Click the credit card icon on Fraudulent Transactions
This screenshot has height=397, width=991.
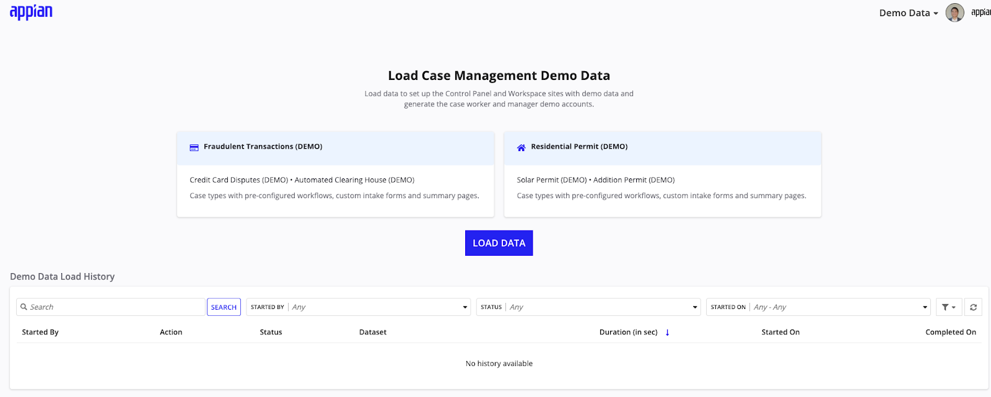point(194,147)
